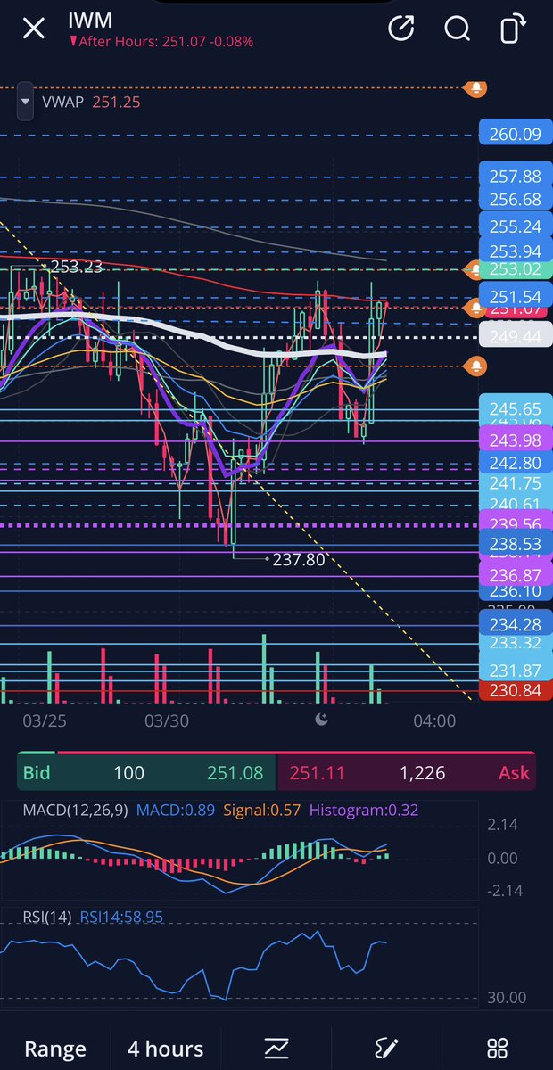Tap the 237.80 low marker on chart
This screenshot has height=1070, width=553.
[300, 560]
